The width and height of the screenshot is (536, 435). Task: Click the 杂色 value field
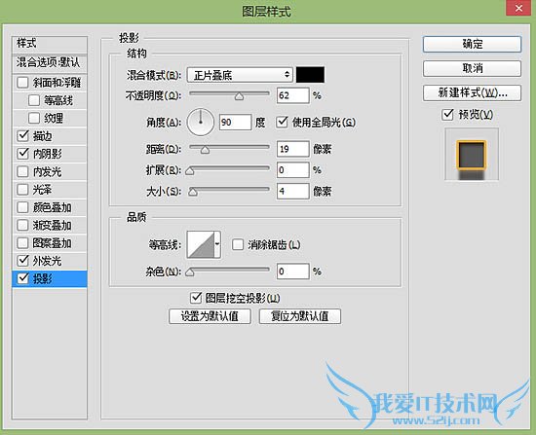coord(293,272)
